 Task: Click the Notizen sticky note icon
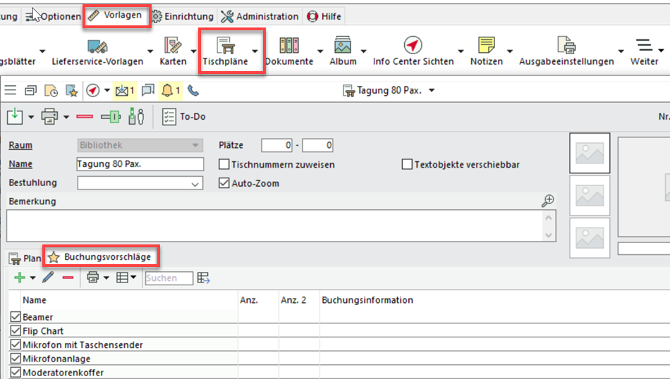(x=486, y=46)
